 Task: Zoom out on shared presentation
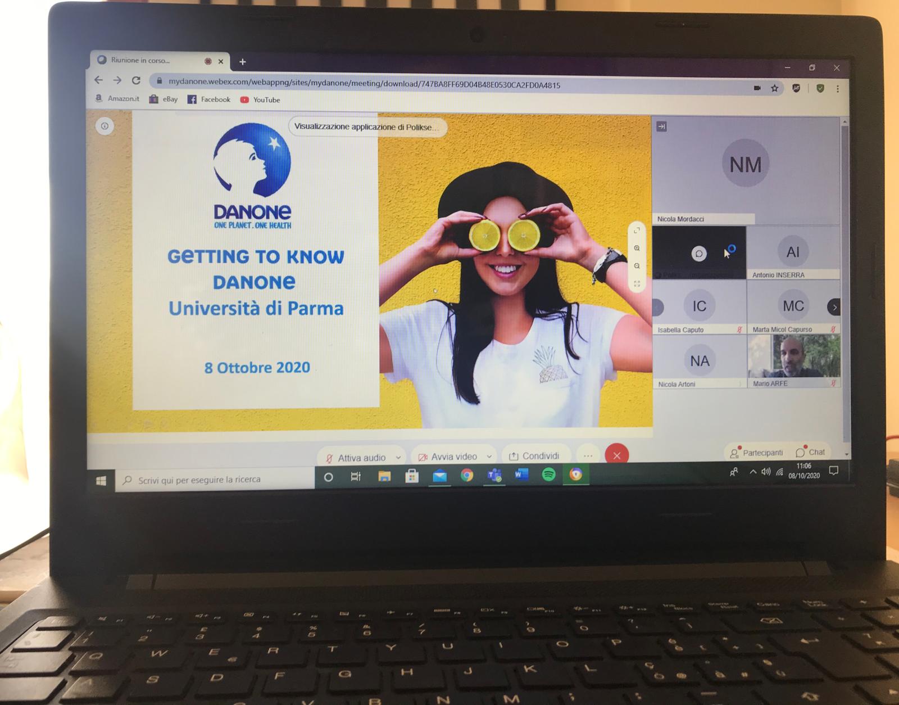coord(637,266)
